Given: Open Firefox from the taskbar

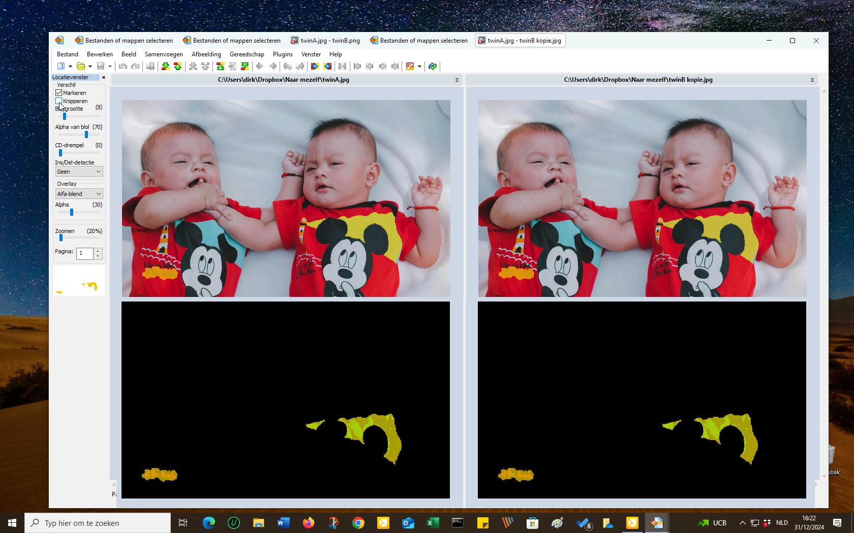Looking at the screenshot, I should [309, 523].
